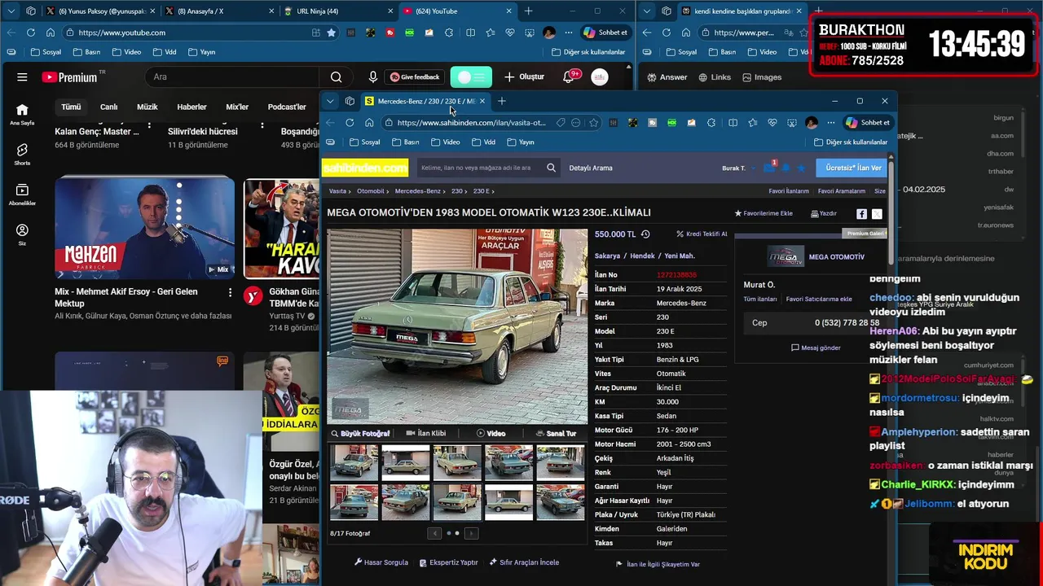Open Copilot Sohbet et in sahibinden window
The width and height of the screenshot is (1043, 586).
868,123
